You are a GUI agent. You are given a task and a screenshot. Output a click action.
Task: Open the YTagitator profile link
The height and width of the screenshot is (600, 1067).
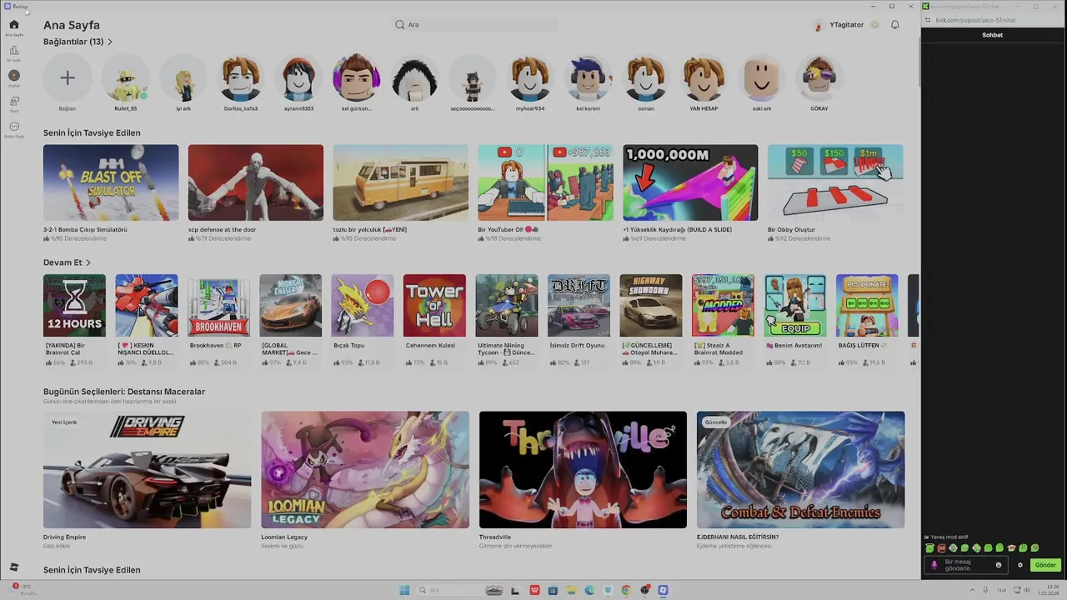click(x=846, y=25)
